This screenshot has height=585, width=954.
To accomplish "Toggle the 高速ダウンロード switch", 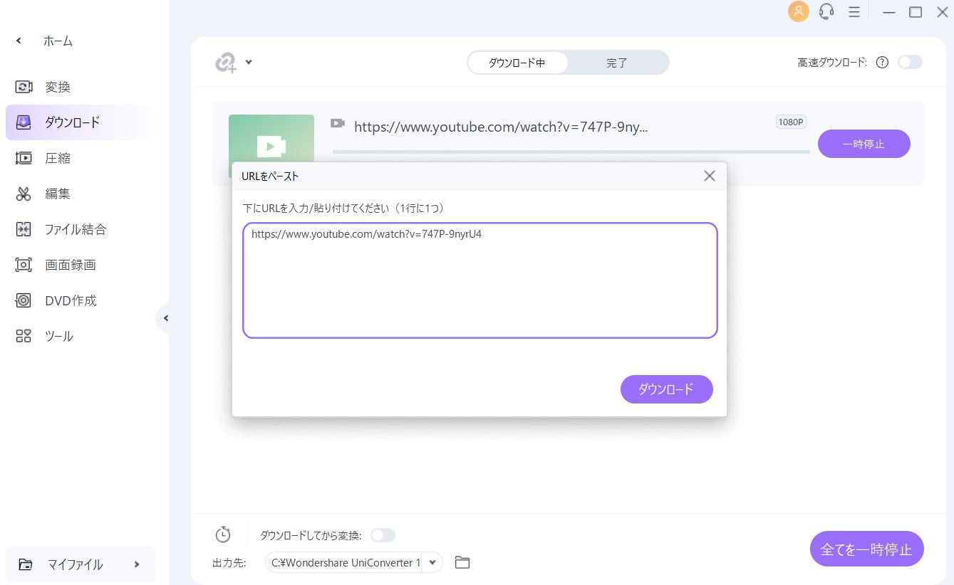I will coord(910,62).
